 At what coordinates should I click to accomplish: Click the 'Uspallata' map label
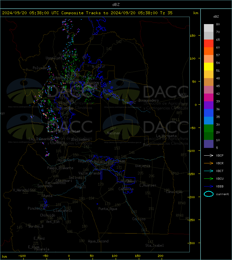[x=54, y=58]
